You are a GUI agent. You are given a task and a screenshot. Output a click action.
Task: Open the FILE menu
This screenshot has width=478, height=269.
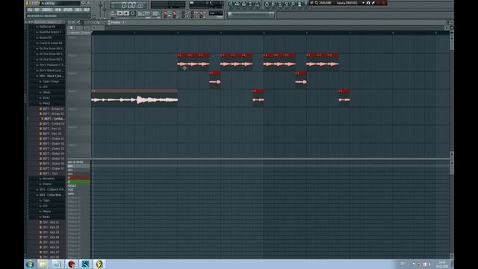click(x=30, y=10)
